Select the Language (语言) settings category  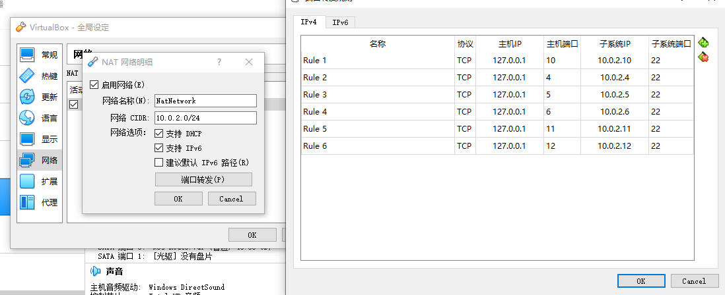tap(40, 118)
